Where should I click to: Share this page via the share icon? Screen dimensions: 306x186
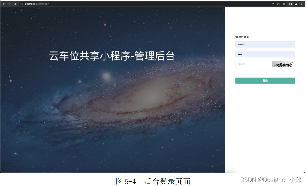278,4
